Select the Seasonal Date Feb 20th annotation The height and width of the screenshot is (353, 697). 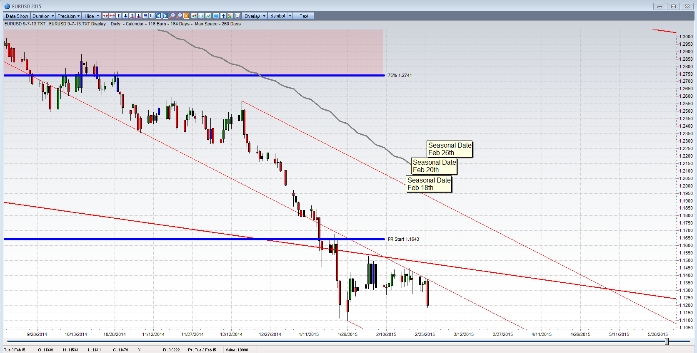[435, 166]
